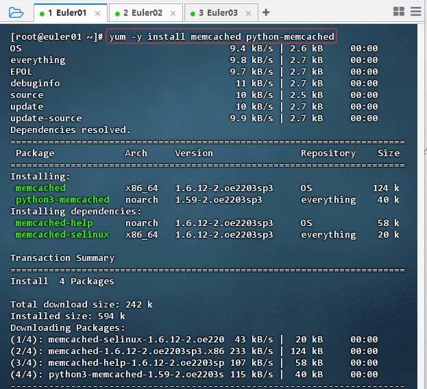
Task: Click the memcached-selinux package name
Action: (x=62, y=234)
